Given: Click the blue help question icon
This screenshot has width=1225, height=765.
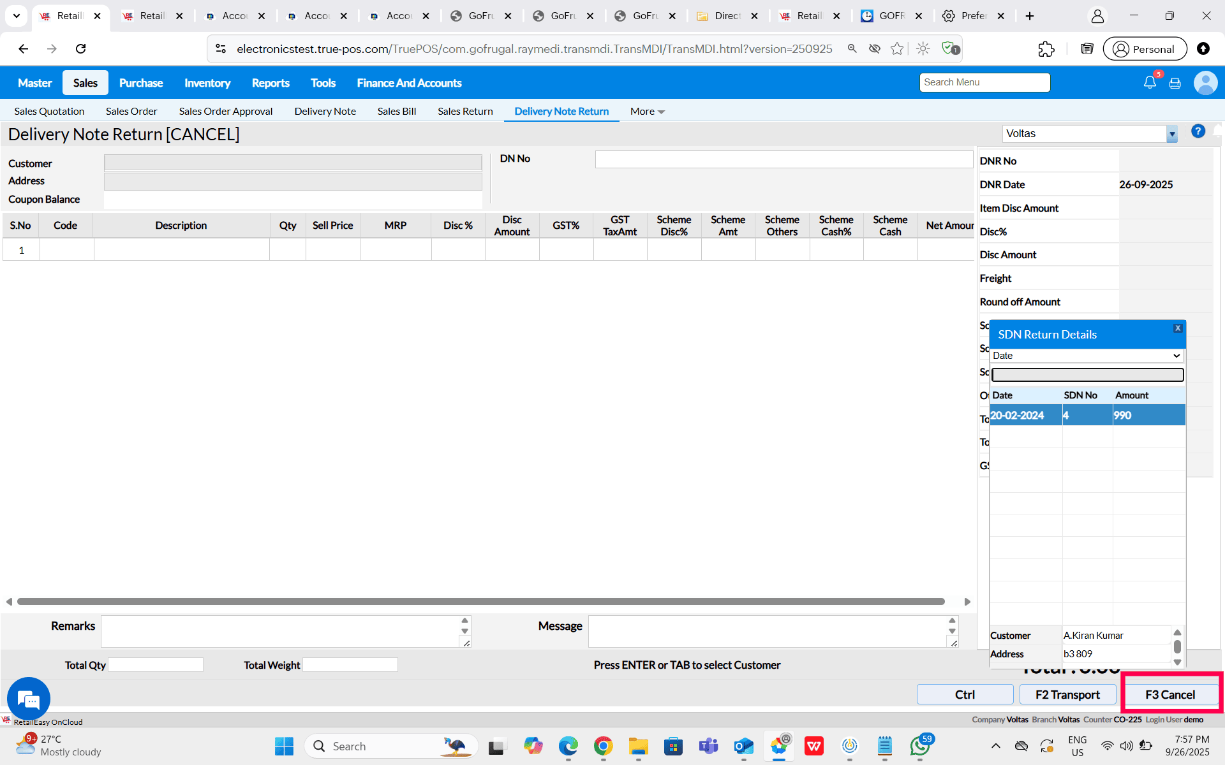Looking at the screenshot, I should click(x=1198, y=131).
